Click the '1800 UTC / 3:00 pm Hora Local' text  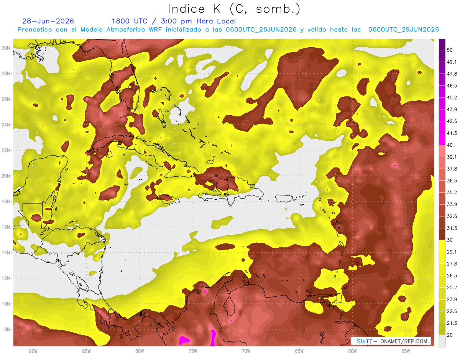point(174,21)
